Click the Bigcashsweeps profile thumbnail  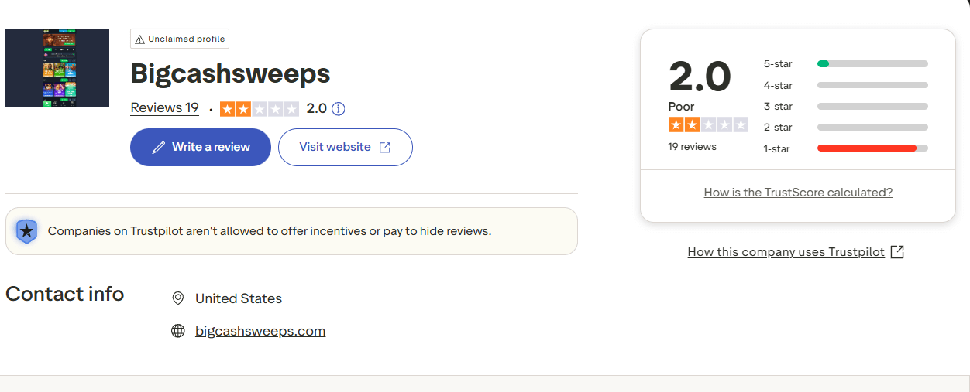(57, 68)
